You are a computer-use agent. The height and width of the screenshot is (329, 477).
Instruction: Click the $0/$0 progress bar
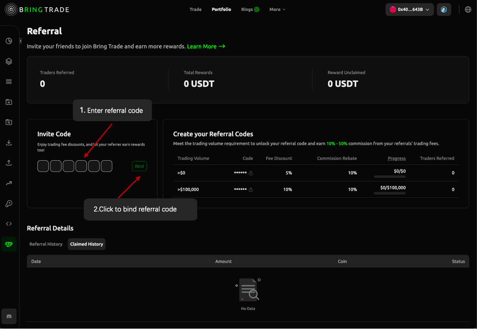pyautogui.click(x=390, y=176)
